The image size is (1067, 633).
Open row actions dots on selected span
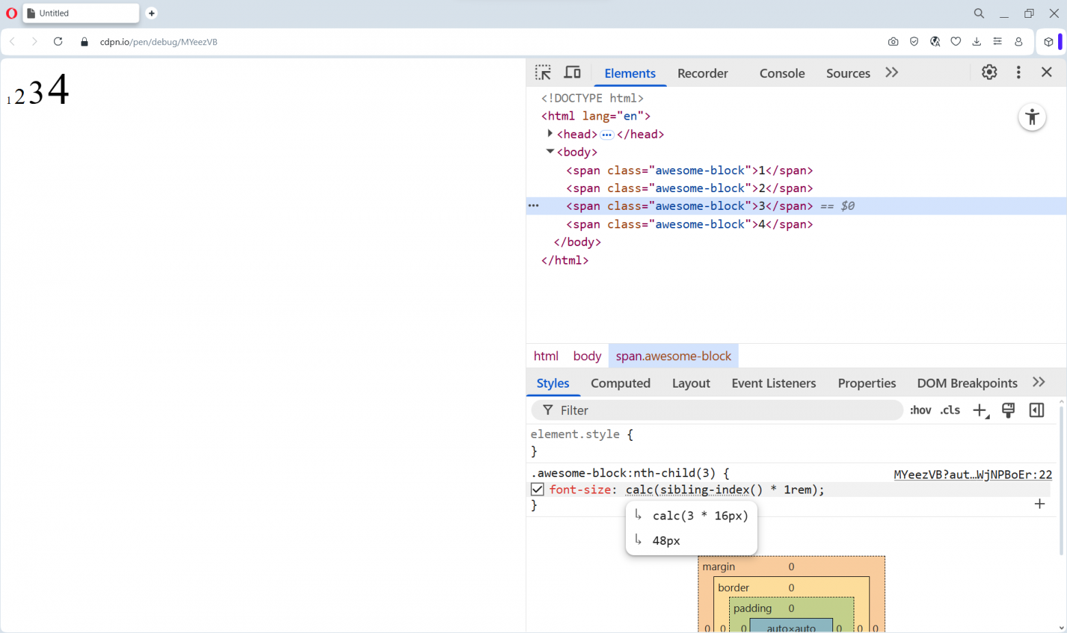click(x=533, y=206)
